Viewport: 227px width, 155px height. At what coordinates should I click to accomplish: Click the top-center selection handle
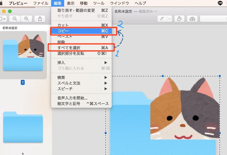pos(163,76)
